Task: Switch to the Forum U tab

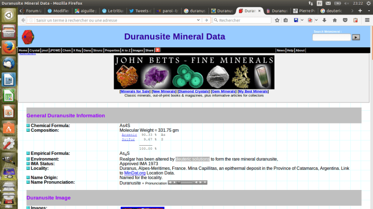Action: (x=33, y=11)
